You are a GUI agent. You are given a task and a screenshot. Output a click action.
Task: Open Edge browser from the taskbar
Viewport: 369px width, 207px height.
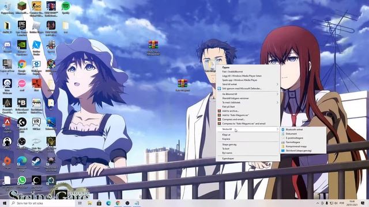click(x=108, y=203)
